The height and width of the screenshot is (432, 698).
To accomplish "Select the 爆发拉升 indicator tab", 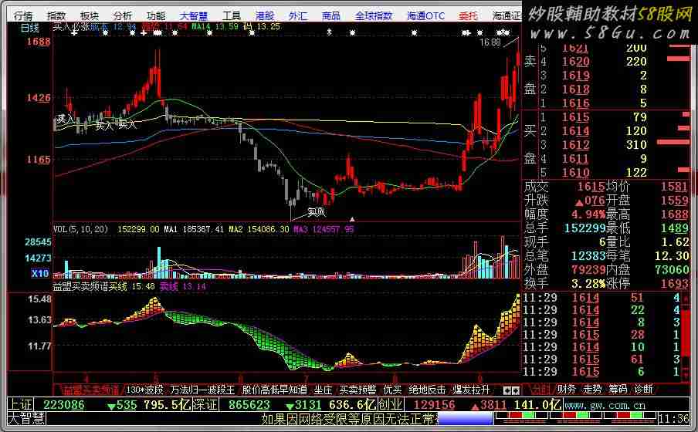I will [471, 390].
